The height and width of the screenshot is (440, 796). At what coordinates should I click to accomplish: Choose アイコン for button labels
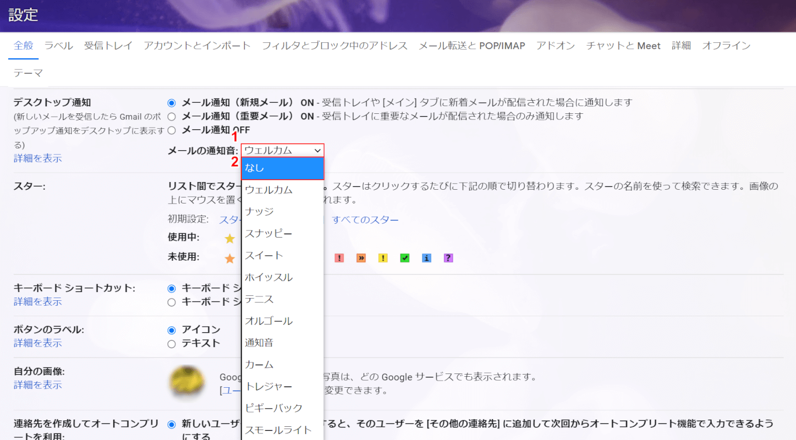[x=172, y=330]
